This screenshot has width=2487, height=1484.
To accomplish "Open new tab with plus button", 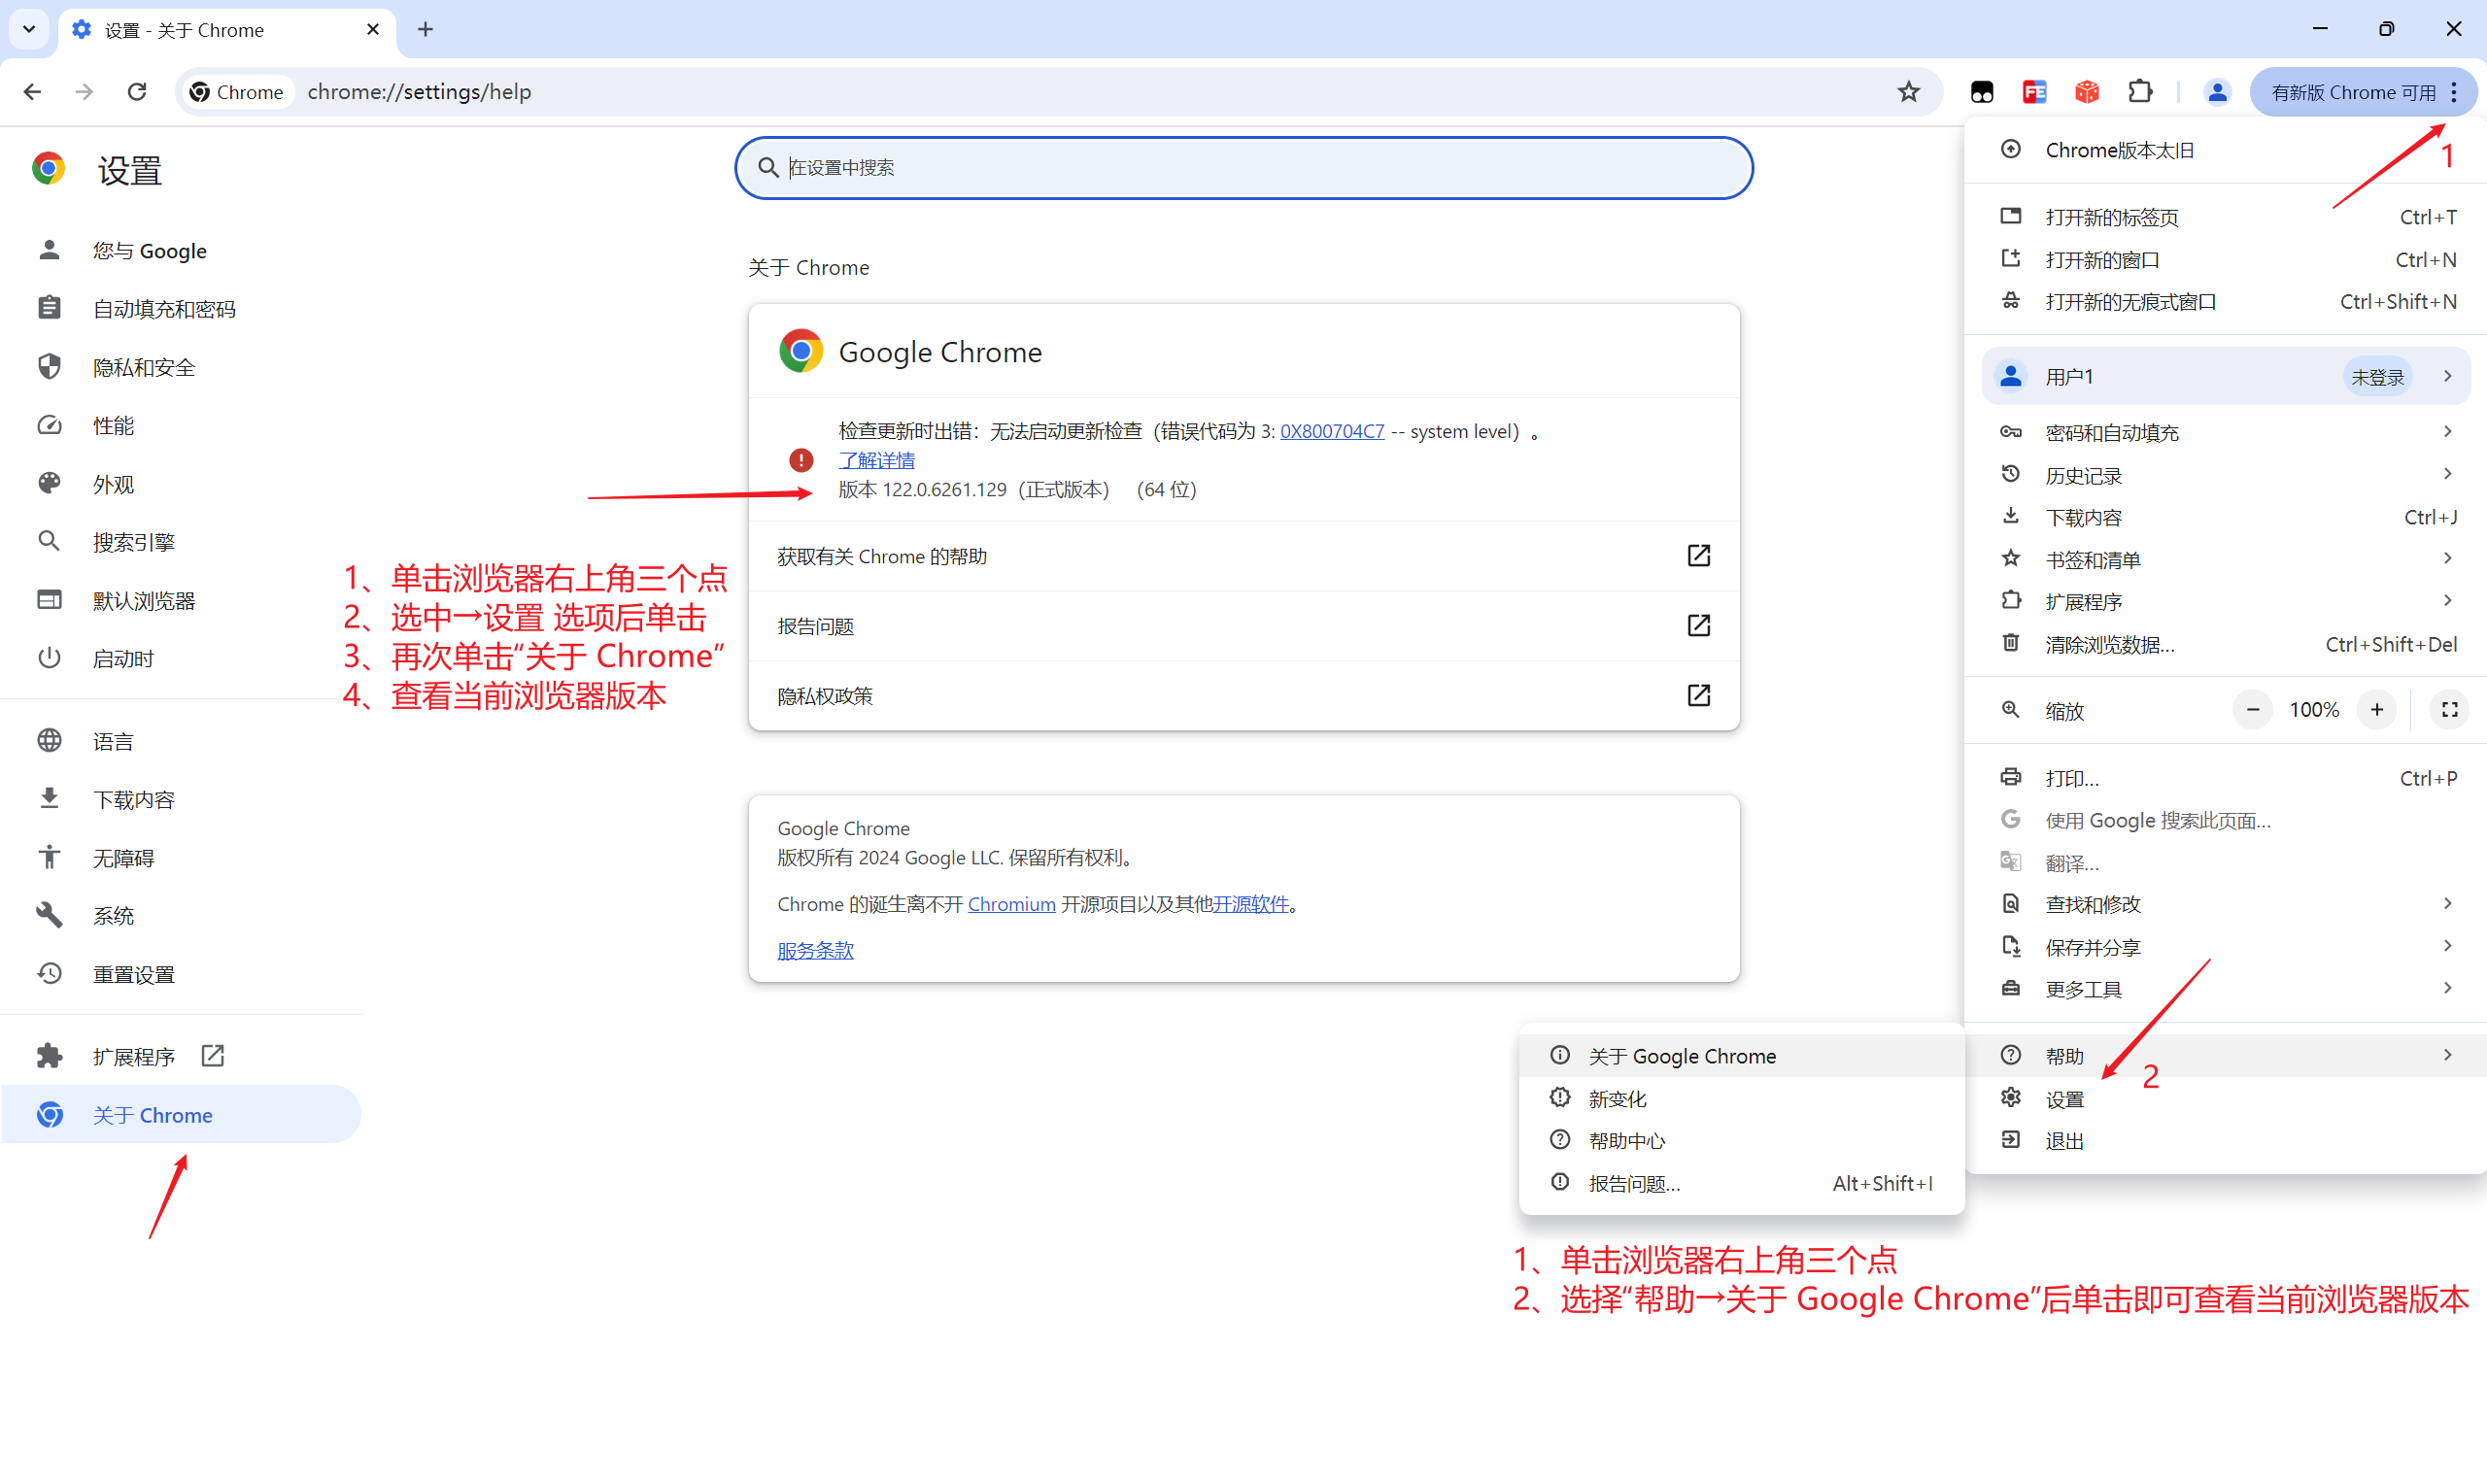I will pyautogui.click(x=425, y=30).
